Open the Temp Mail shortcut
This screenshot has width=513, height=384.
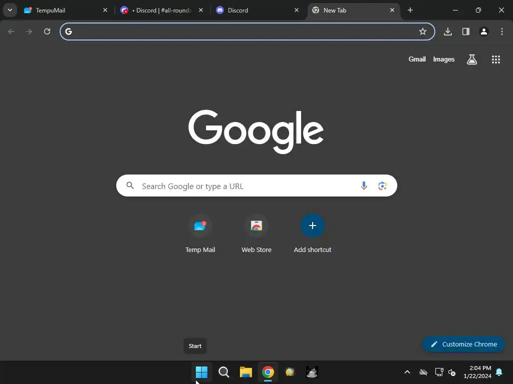pyautogui.click(x=200, y=233)
